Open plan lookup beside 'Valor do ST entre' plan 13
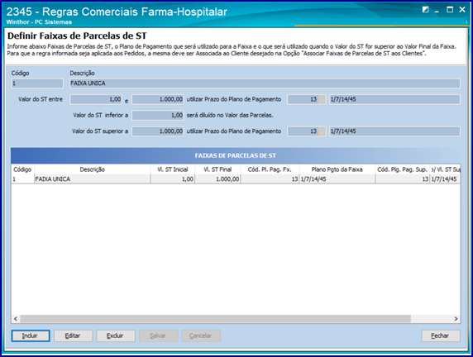Viewport: 473px width, 357px height. pyautogui.click(x=322, y=99)
